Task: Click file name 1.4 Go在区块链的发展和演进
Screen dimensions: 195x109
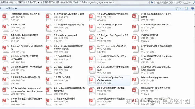Action: [24, 35]
